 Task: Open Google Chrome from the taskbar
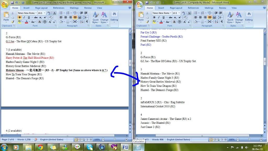(x=40, y=147)
